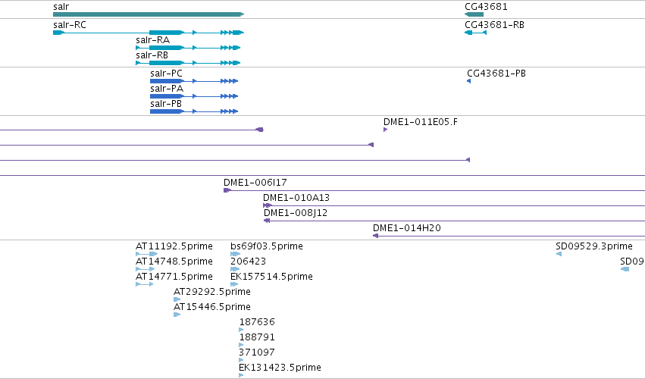Image resolution: width=645 pixels, height=379 pixels.
Task: Click the salr-PB label
Action: click(x=166, y=104)
